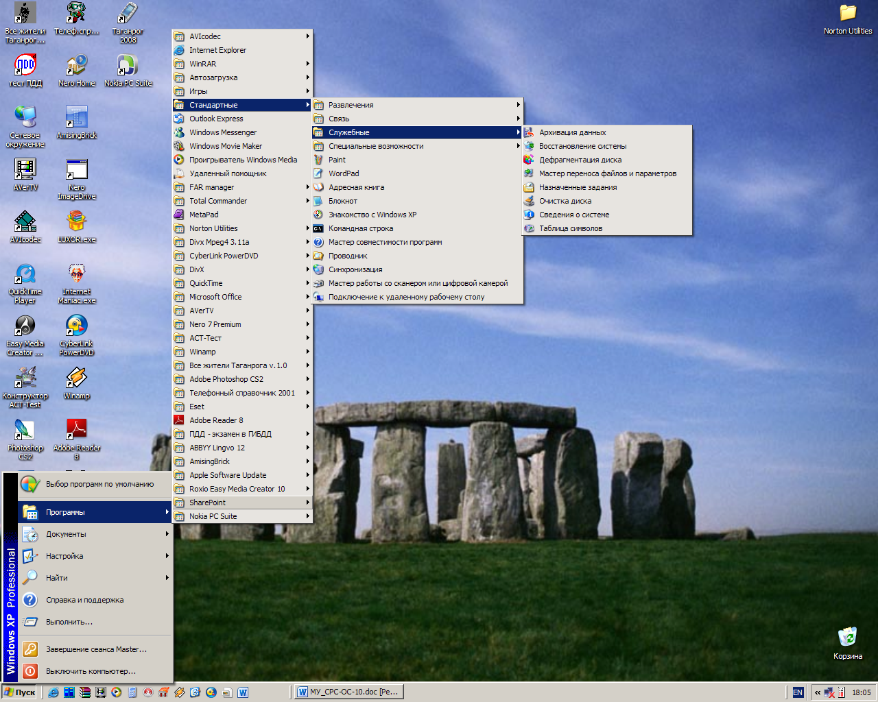This screenshot has height=702, width=878.
Task: Click Завершение сеанса Master in the Start menu
Action: coord(95,649)
